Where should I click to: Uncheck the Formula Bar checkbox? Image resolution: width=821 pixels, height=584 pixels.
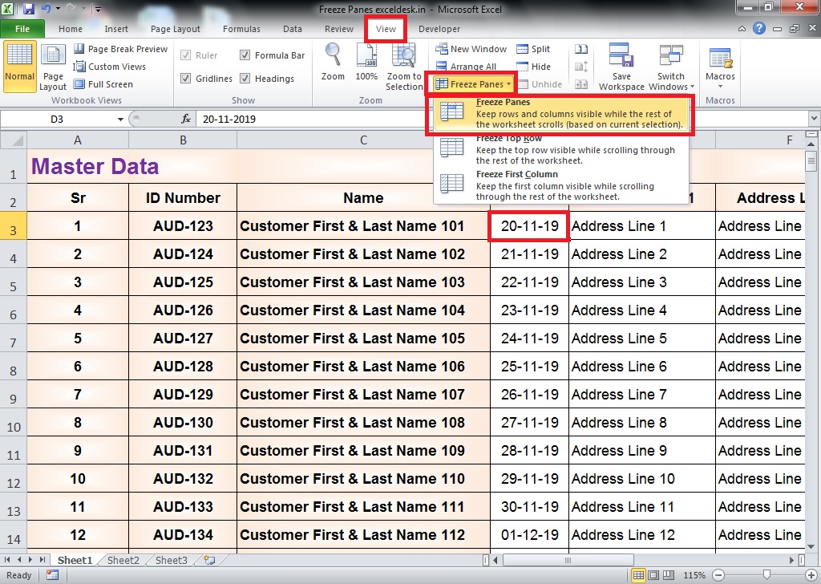coord(245,55)
